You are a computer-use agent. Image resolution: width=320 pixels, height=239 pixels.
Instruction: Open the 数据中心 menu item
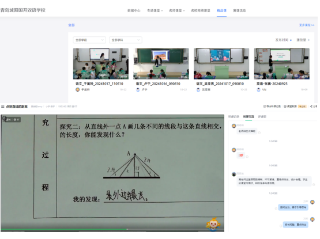click(x=134, y=10)
